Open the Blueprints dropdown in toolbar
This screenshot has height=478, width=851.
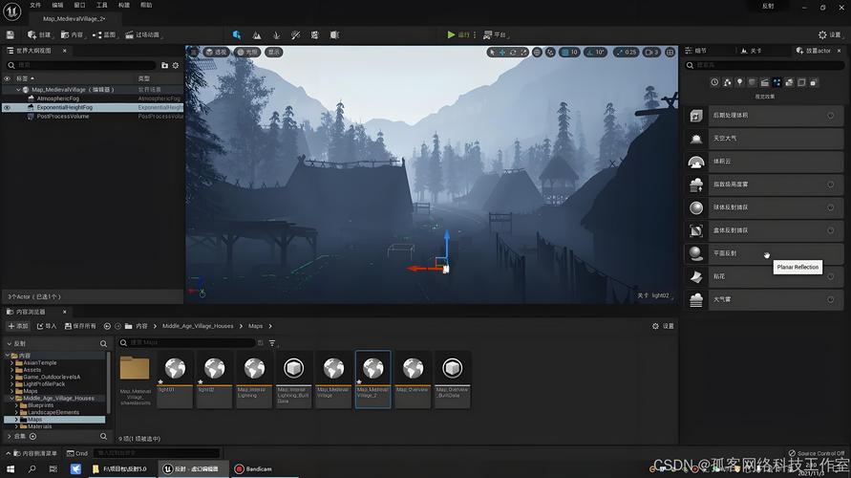point(104,34)
